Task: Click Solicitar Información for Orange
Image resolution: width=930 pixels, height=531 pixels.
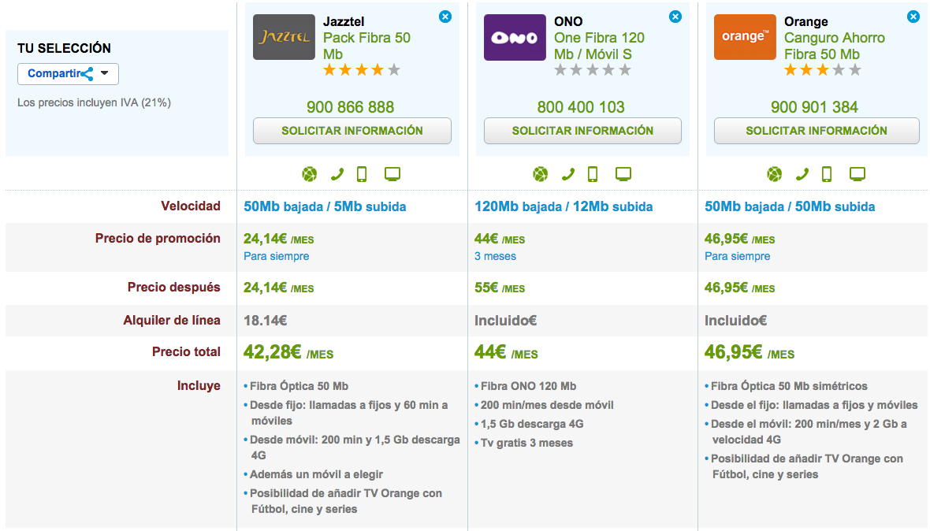Action: (x=817, y=130)
